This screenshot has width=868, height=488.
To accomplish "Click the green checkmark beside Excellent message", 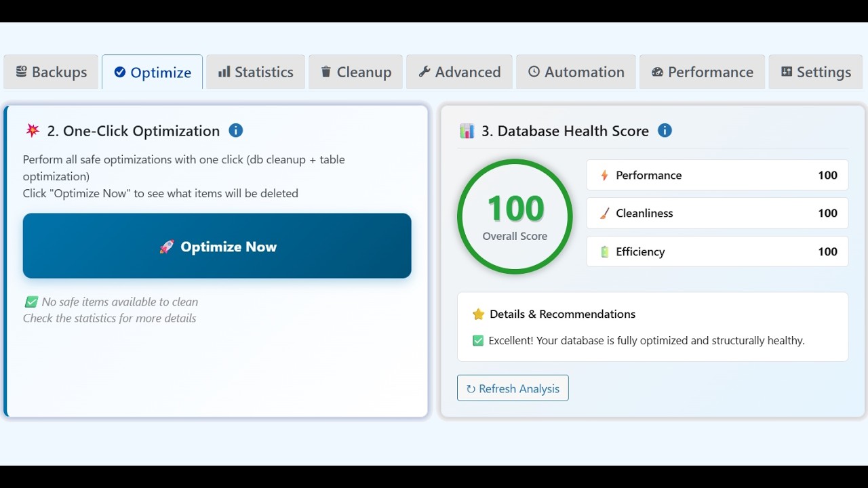I will point(478,340).
